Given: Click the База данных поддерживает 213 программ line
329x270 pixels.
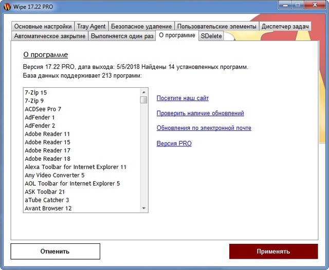Looking at the screenshot, I should pyautogui.click(x=82, y=75).
